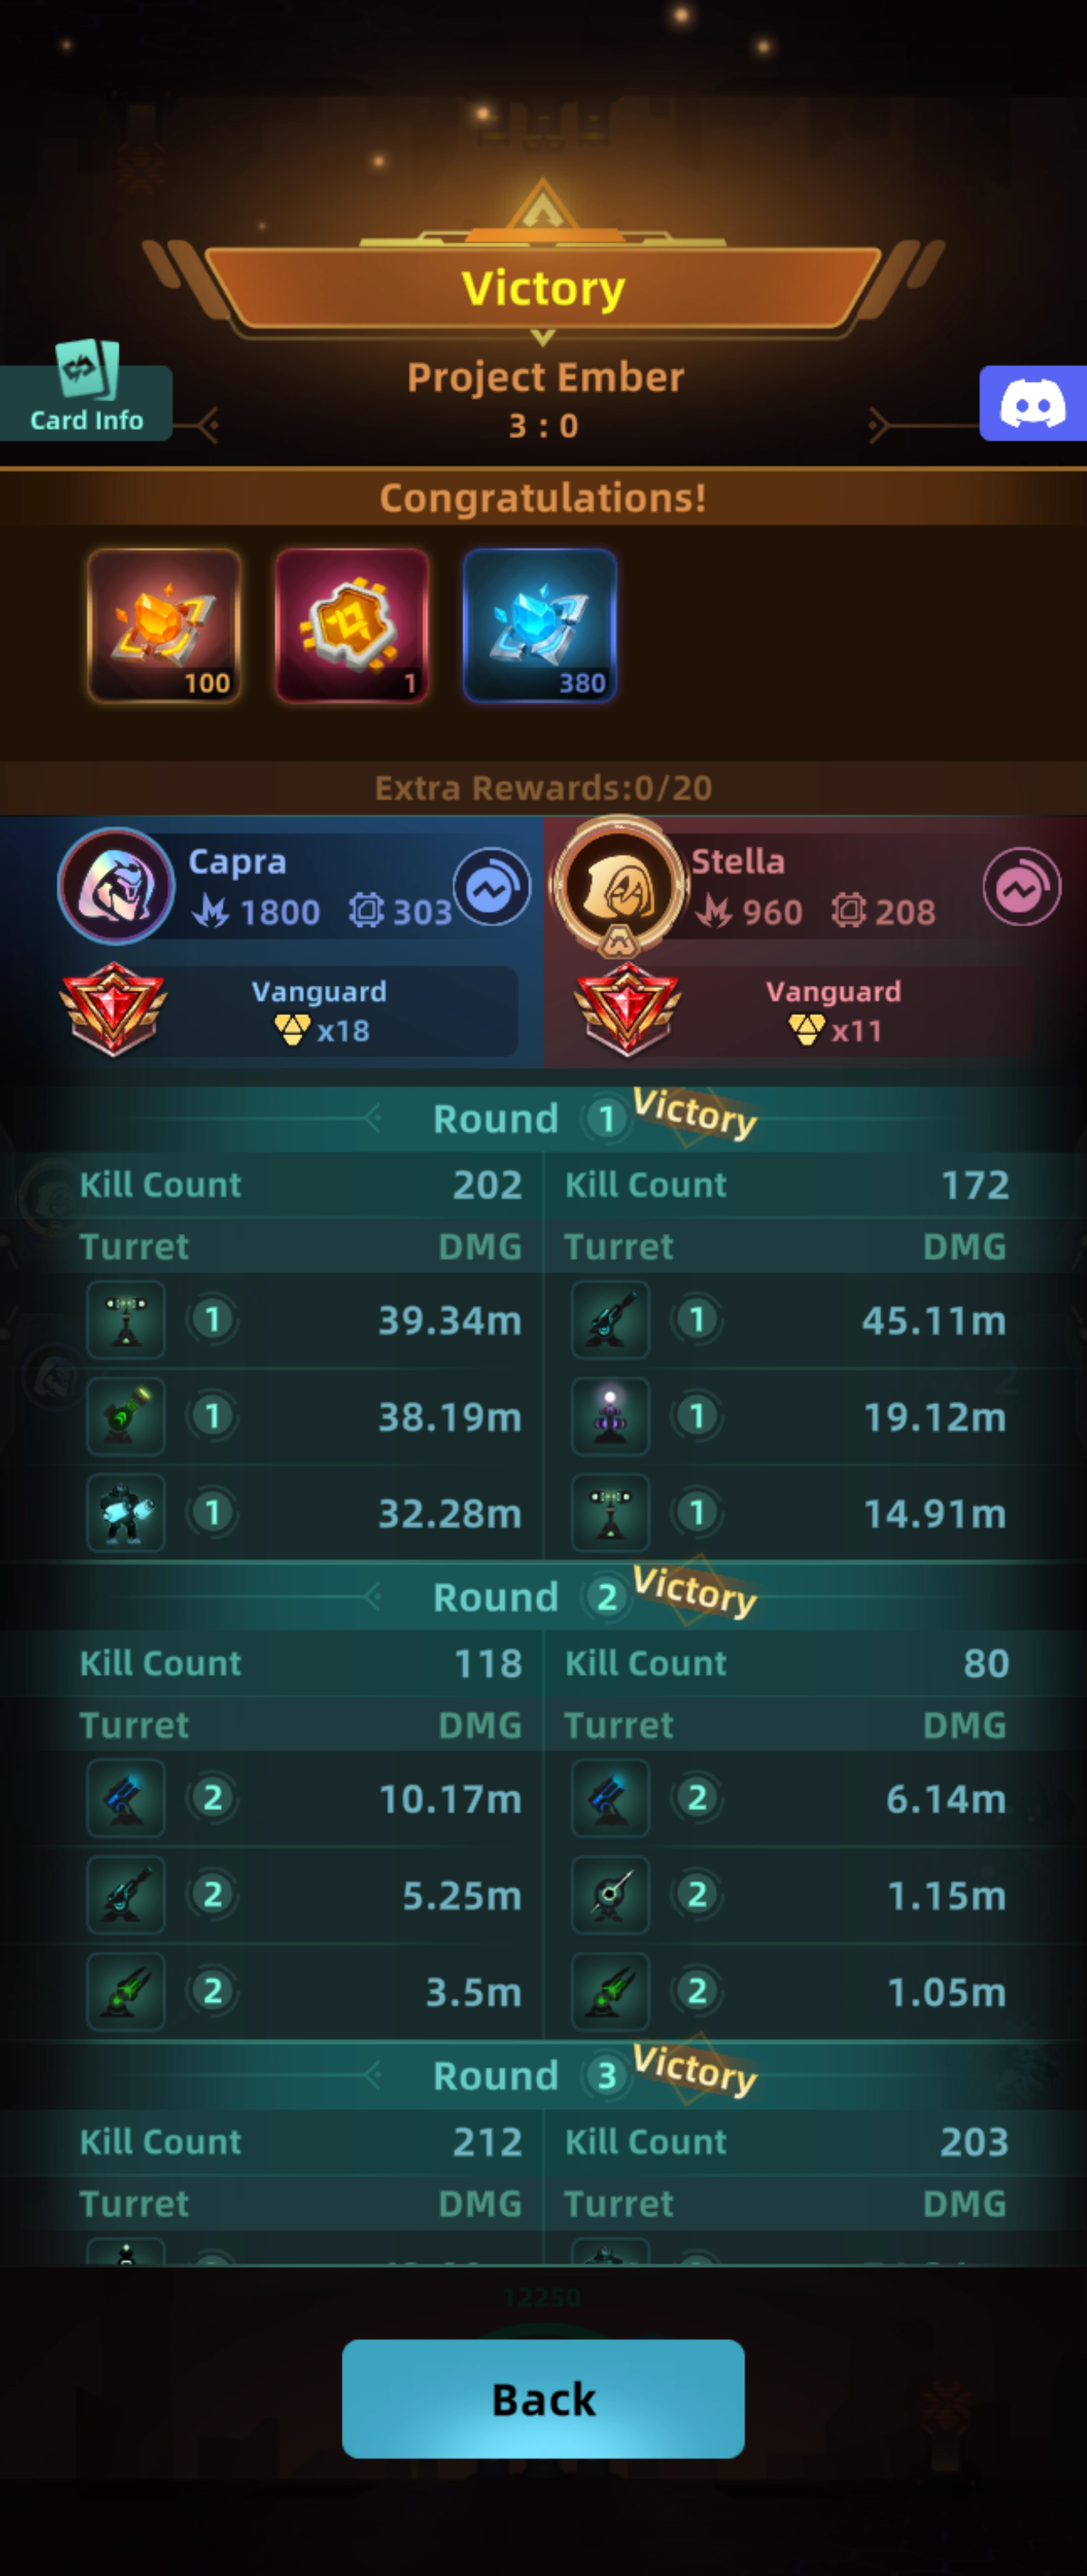Click the Back button
1087x2576 pixels.
pyautogui.click(x=543, y=2399)
